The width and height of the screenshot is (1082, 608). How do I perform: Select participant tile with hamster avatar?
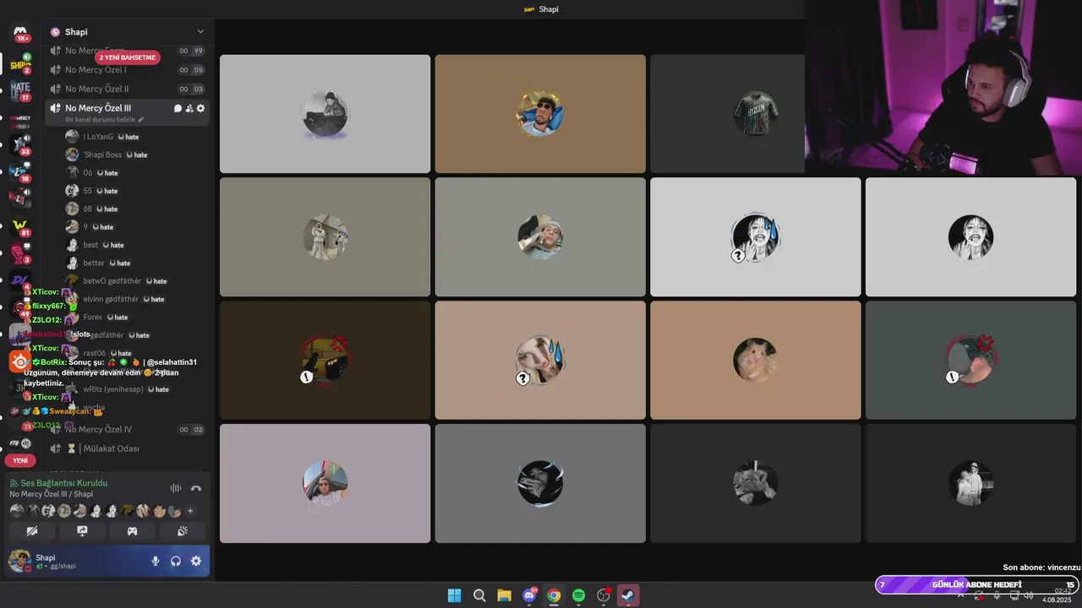(755, 361)
